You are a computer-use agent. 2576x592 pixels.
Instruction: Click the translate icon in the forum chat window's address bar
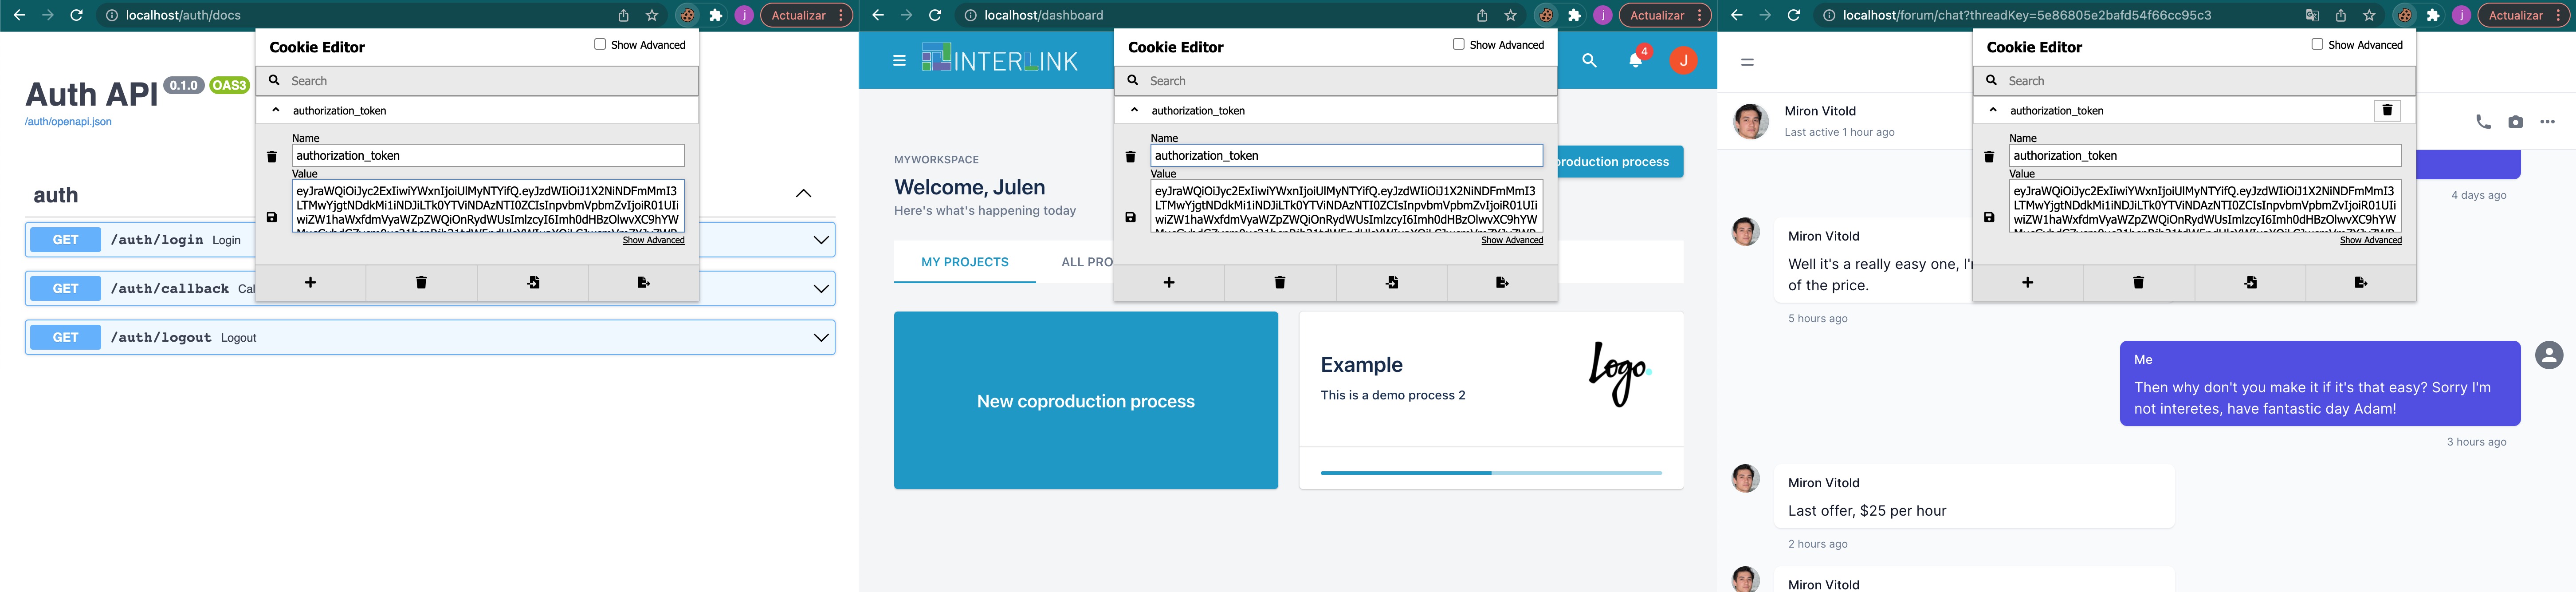tap(2312, 15)
